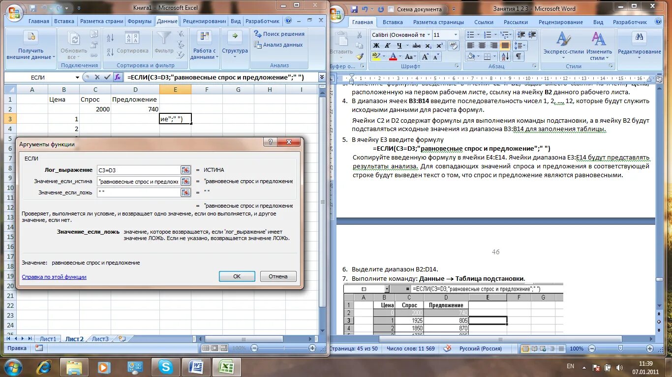Click range selector beside Значение_если_ложь field
The image size is (672, 377).
coord(185,192)
